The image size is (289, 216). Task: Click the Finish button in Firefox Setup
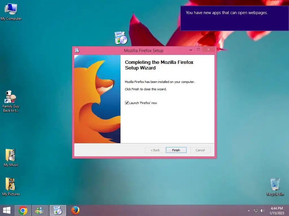click(x=176, y=150)
